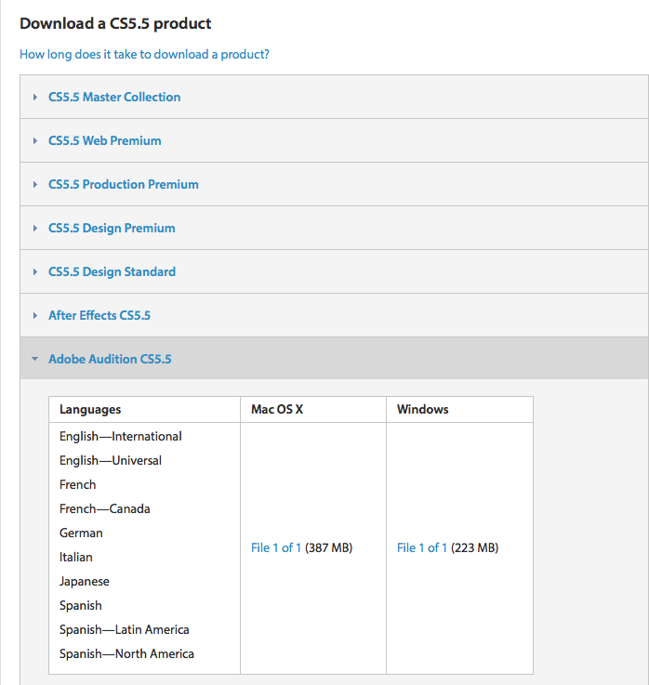Open the CS5.5 Design Premium title

tap(112, 228)
